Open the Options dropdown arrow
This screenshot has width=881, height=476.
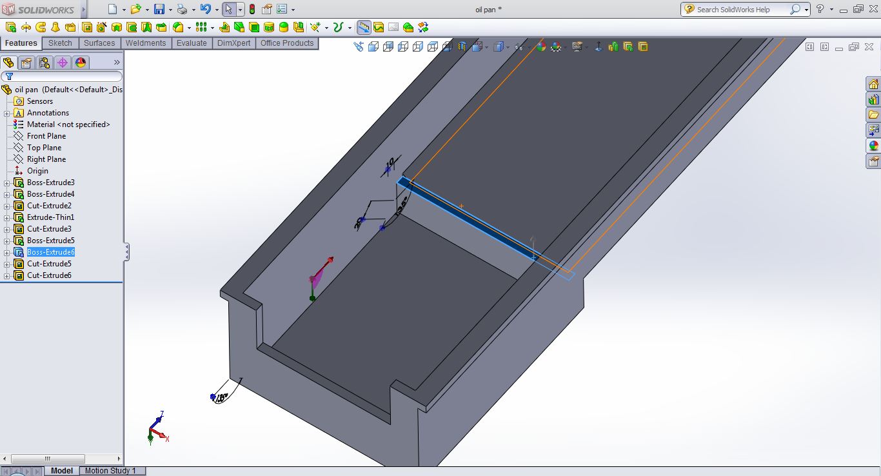click(293, 10)
